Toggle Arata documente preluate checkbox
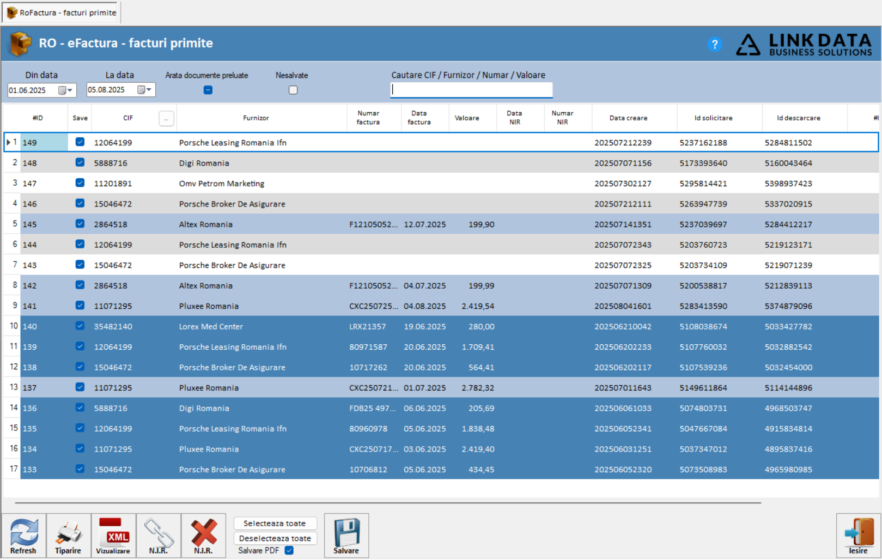 208,90
